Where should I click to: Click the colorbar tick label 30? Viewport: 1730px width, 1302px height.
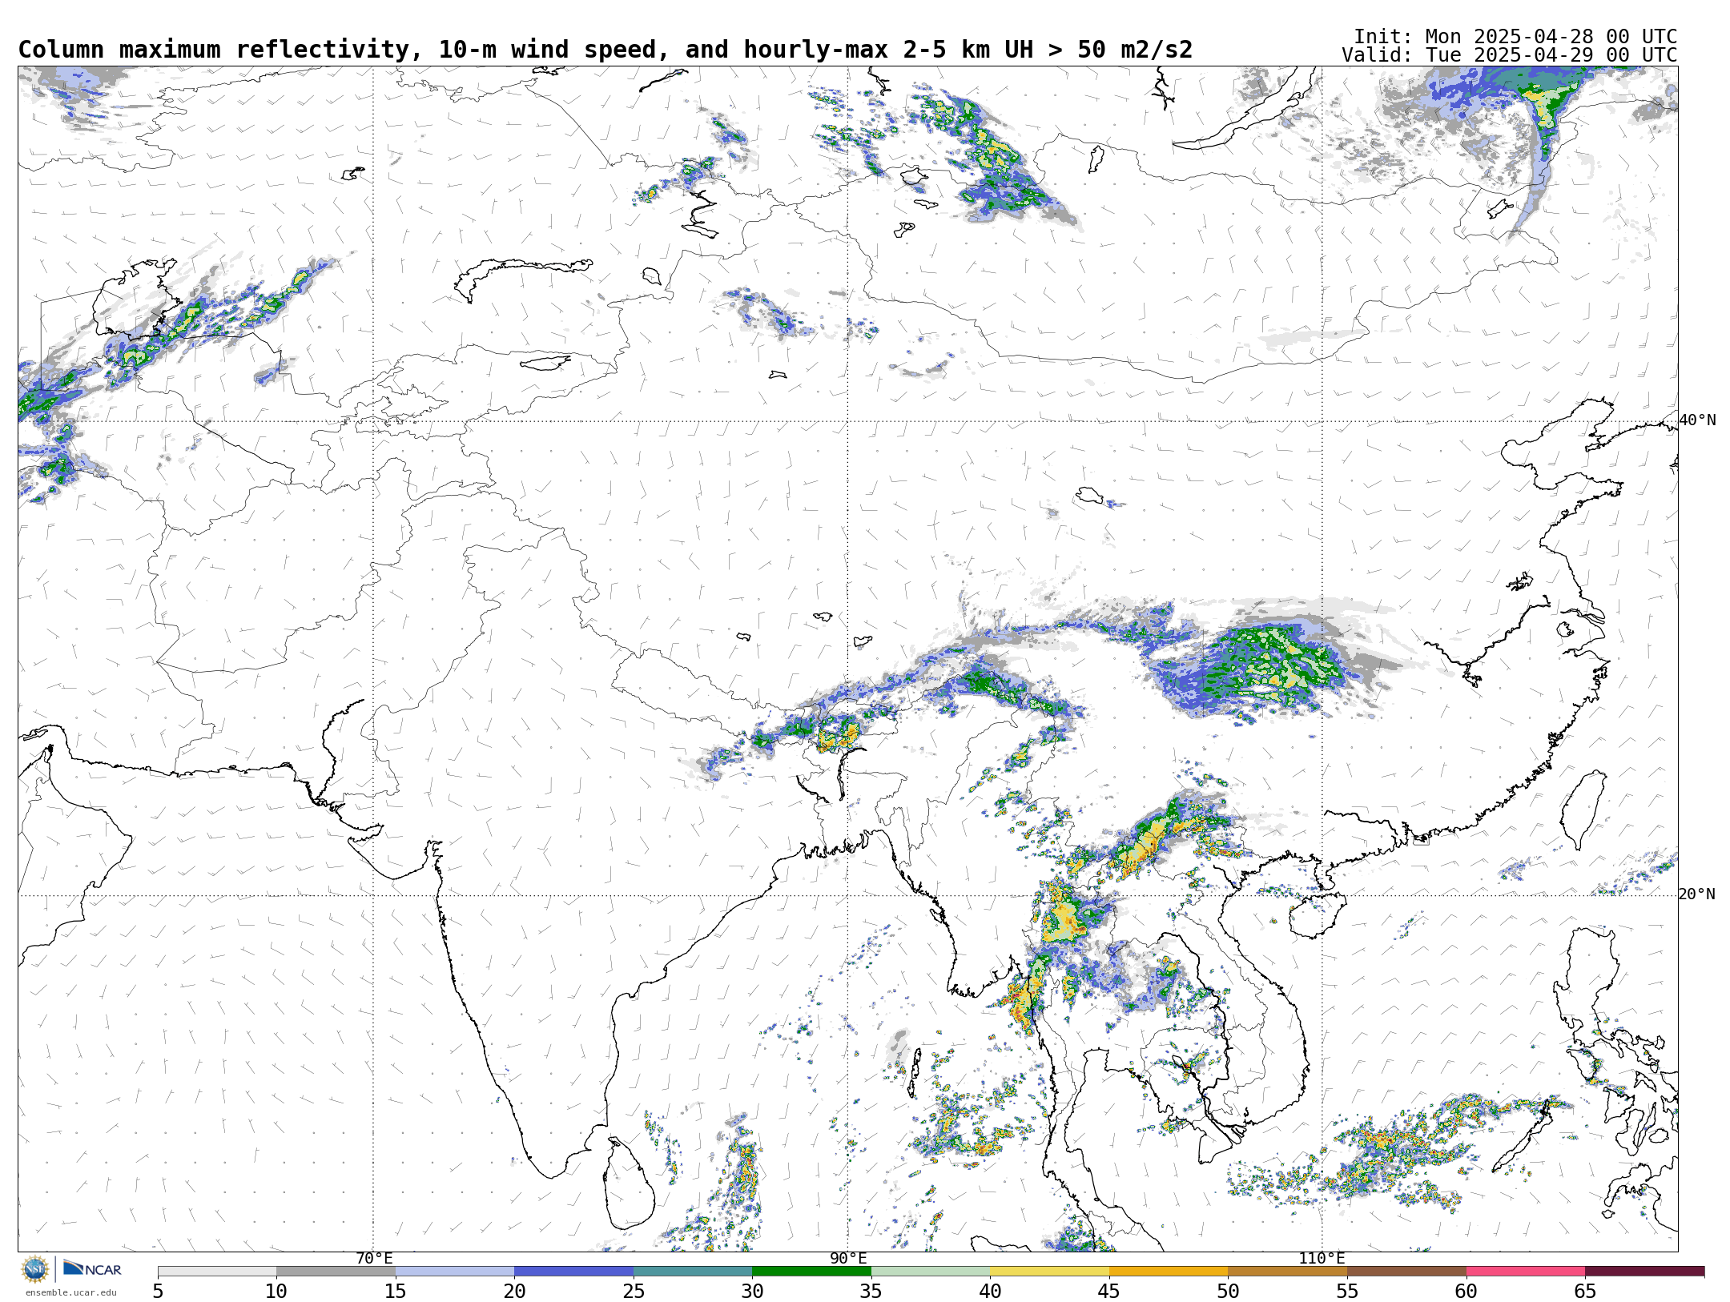[x=752, y=1291]
